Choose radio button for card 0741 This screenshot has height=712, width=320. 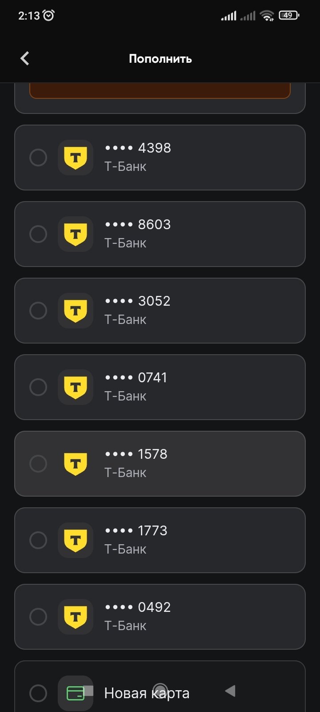pyautogui.click(x=38, y=387)
